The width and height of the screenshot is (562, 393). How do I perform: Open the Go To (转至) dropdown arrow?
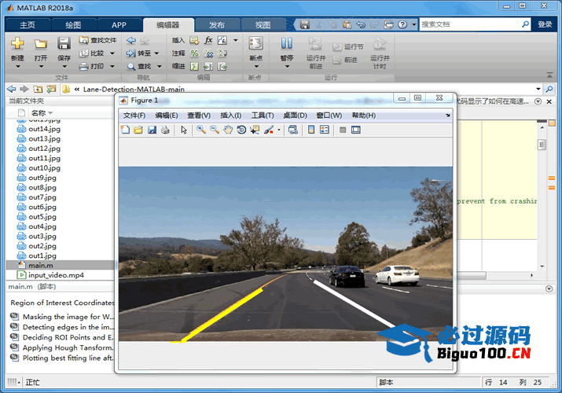(x=156, y=53)
